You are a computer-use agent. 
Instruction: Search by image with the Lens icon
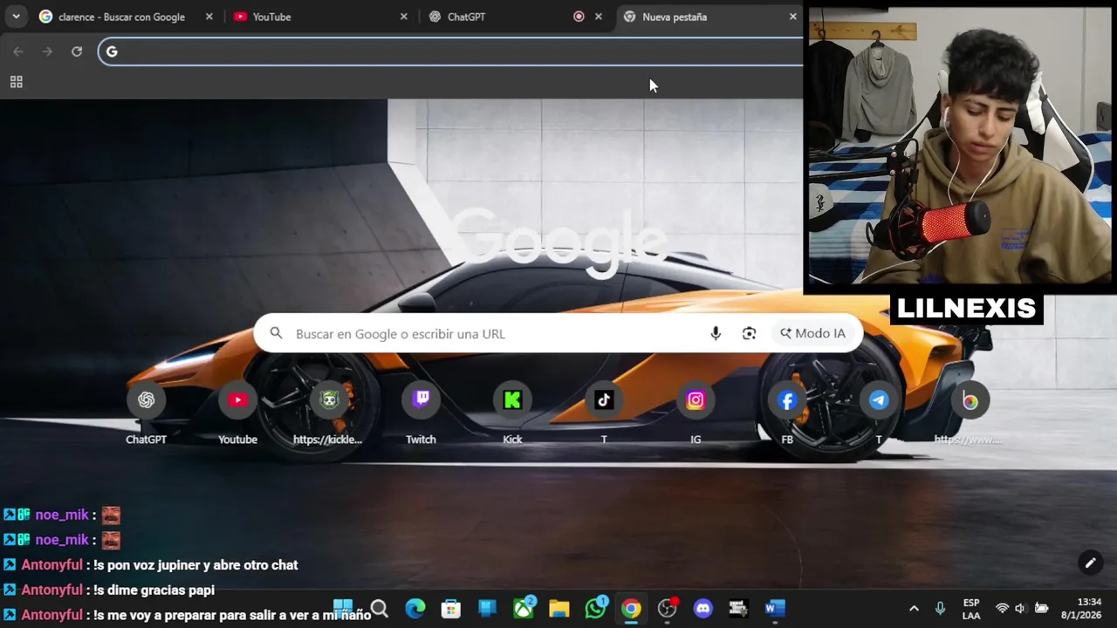coord(749,333)
